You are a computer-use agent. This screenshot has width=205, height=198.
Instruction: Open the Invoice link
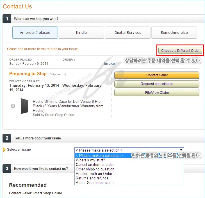pos(110,64)
